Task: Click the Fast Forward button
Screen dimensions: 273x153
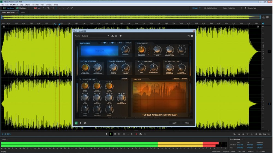Action: click(x=128, y=134)
